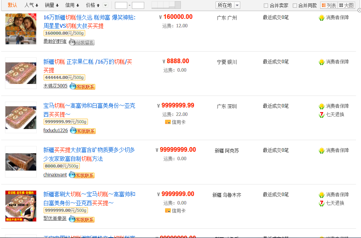Screen dimensions: 361x238
Task: Click 给我留言 icon for 勇敢的野猪
Action: pyautogui.click(x=82, y=42)
